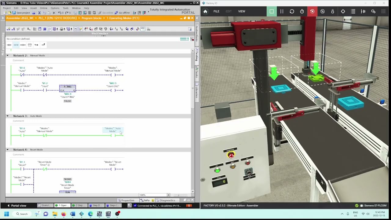Click Portal view link
The width and height of the screenshot is (391, 220).
pos(17,206)
